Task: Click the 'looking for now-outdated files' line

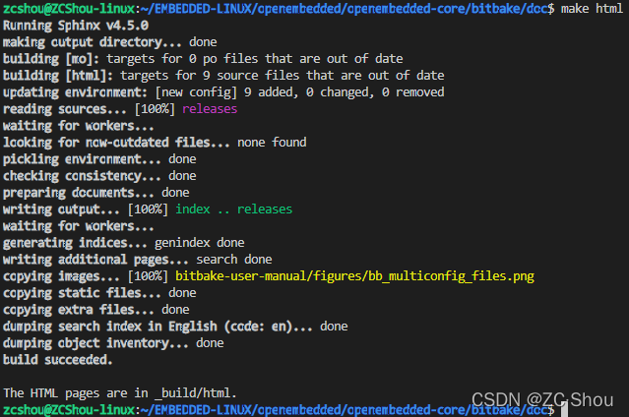Action: coord(155,143)
